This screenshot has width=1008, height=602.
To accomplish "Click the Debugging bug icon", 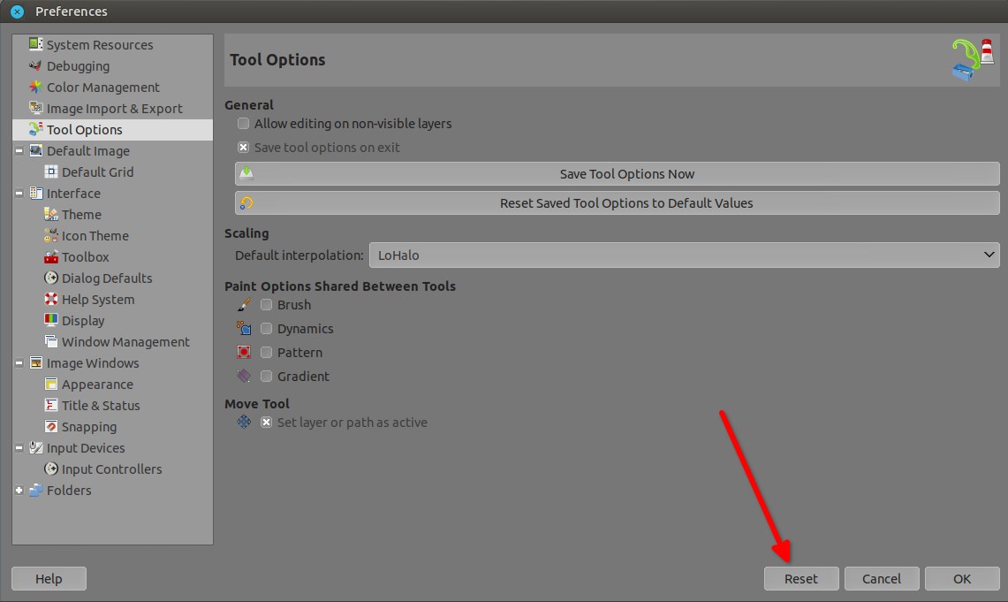I will [x=36, y=65].
